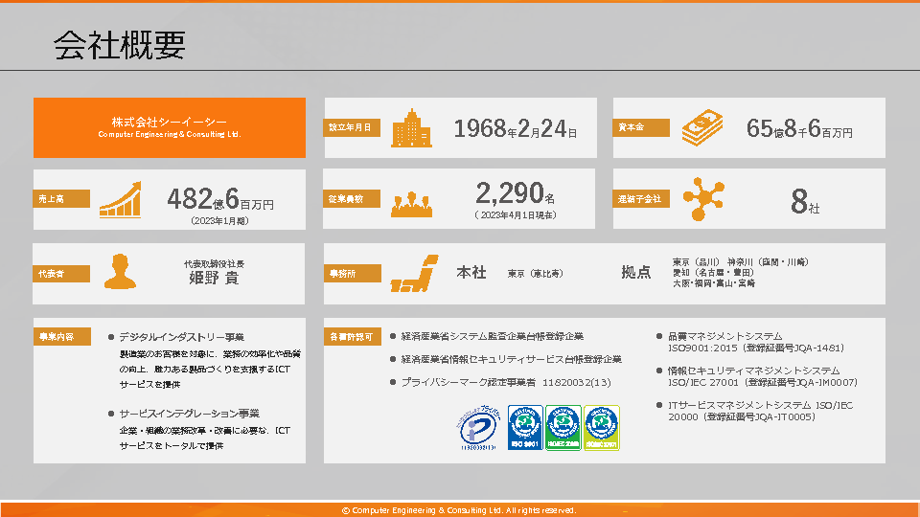Select the orange 株式会社シーイーシー company name box
This screenshot has height=517, width=920.
pos(170,127)
